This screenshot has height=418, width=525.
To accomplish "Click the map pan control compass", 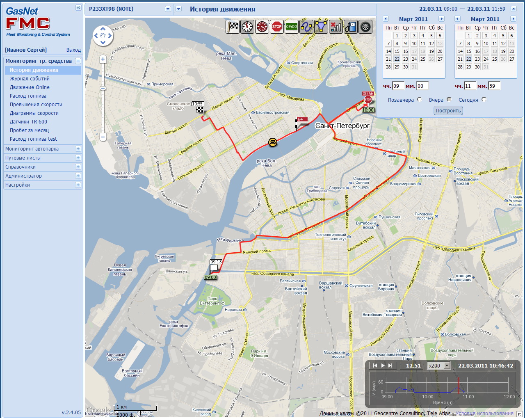I will pos(103,36).
